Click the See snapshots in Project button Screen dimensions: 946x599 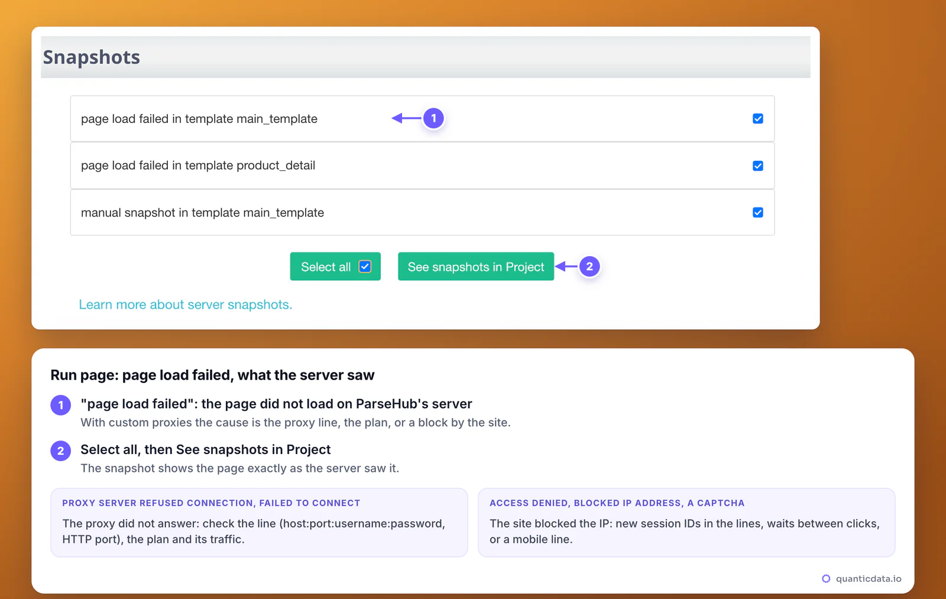[x=476, y=267]
